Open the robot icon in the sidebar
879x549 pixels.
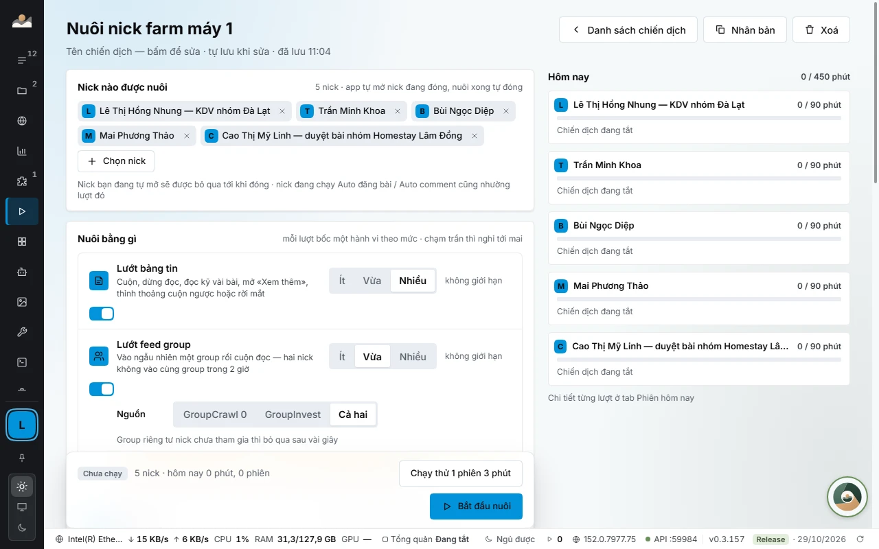(22, 272)
